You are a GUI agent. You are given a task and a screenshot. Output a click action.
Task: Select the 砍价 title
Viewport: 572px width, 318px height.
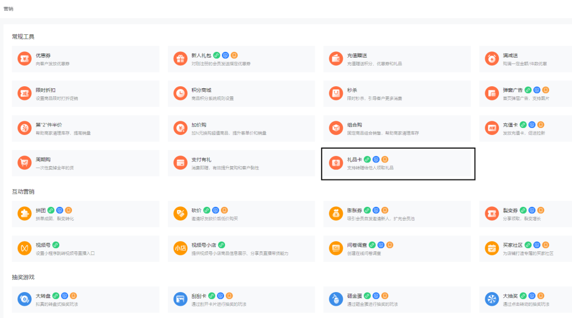[196, 210]
